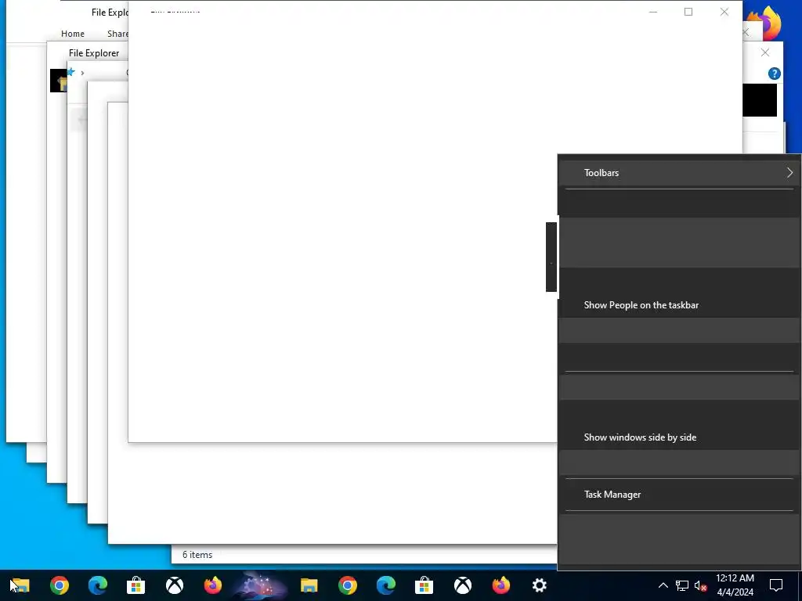Viewport: 802px width, 601px height.
Task: Expand the Toolbars submenu entry
Action: 679,173
